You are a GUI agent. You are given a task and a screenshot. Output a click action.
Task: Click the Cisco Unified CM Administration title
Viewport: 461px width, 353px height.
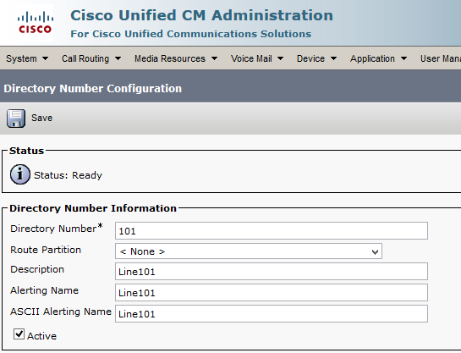pos(201,15)
